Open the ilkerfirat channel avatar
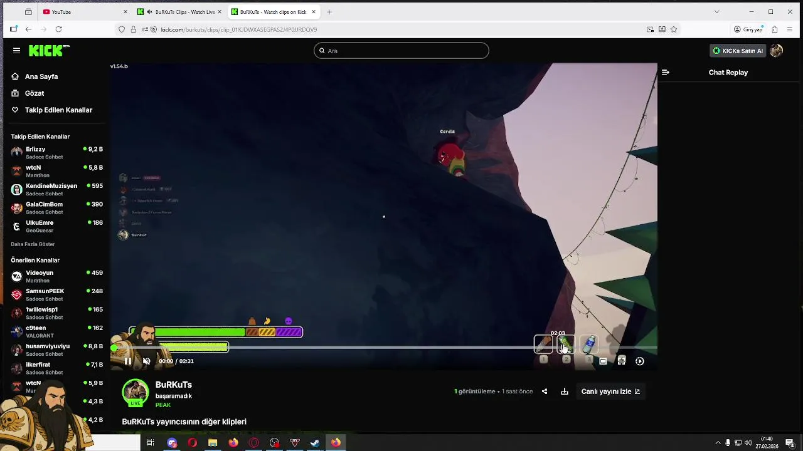 coord(17,368)
